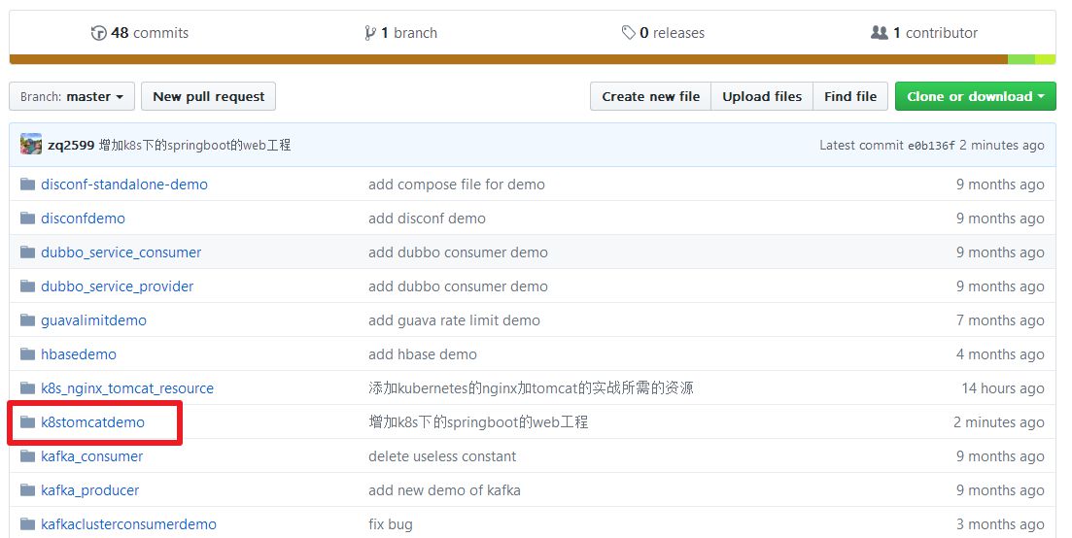Click zq2599 user avatar
The height and width of the screenshot is (538, 1072).
[31, 144]
